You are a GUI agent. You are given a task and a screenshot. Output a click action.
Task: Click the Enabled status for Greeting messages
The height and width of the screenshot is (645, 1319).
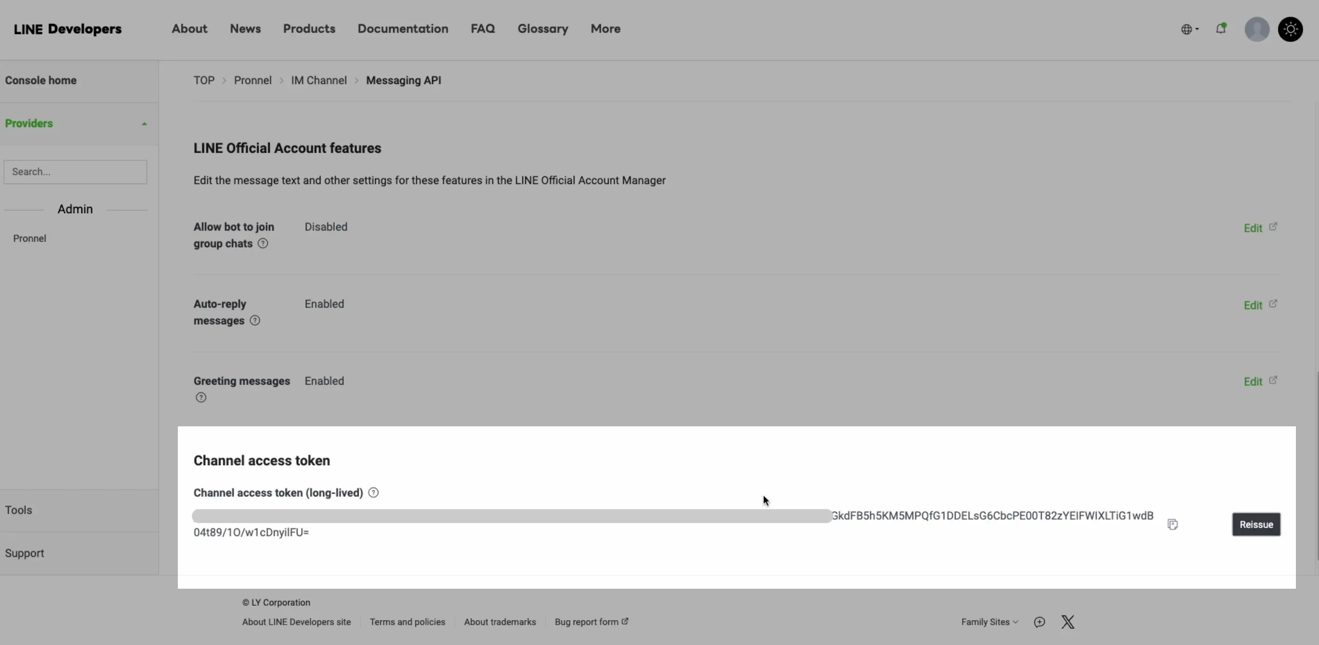[325, 382]
